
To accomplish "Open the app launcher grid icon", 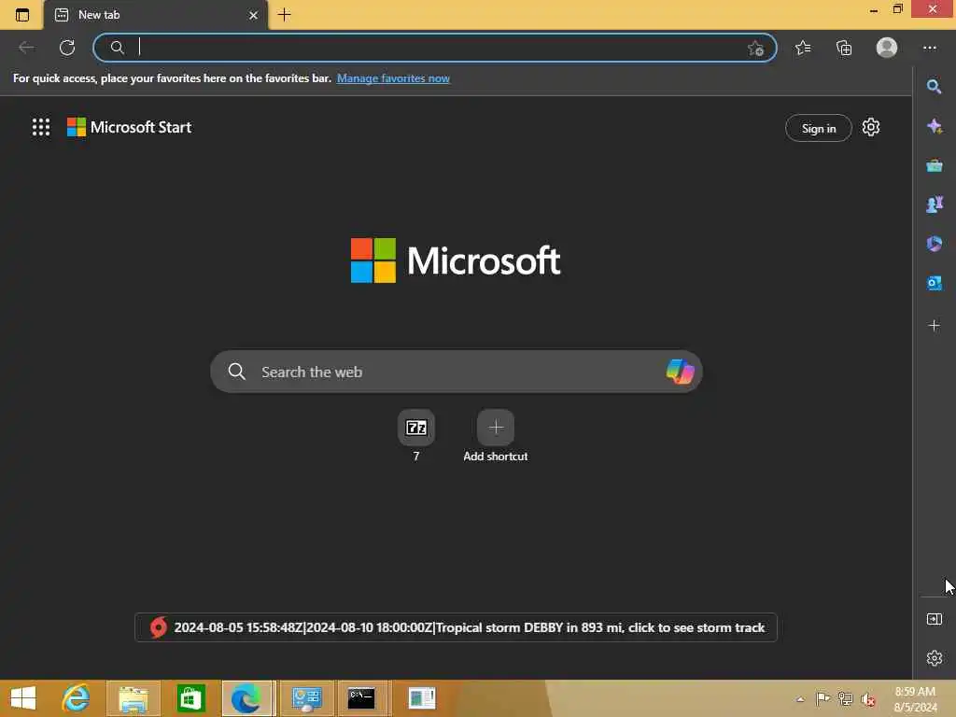I will tap(41, 127).
